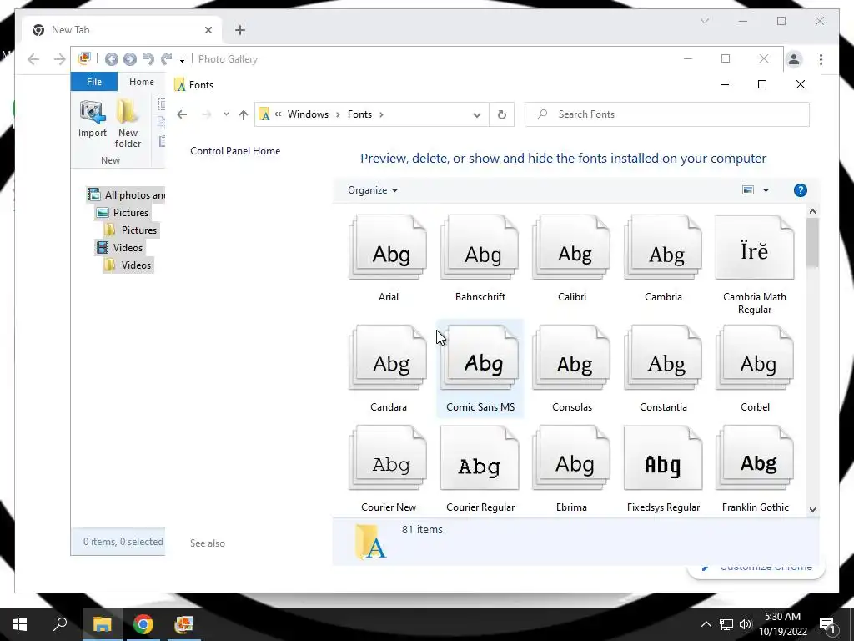The width and height of the screenshot is (854, 641).
Task: Select the Franklin Gothic font icon
Action: tap(754, 458)
